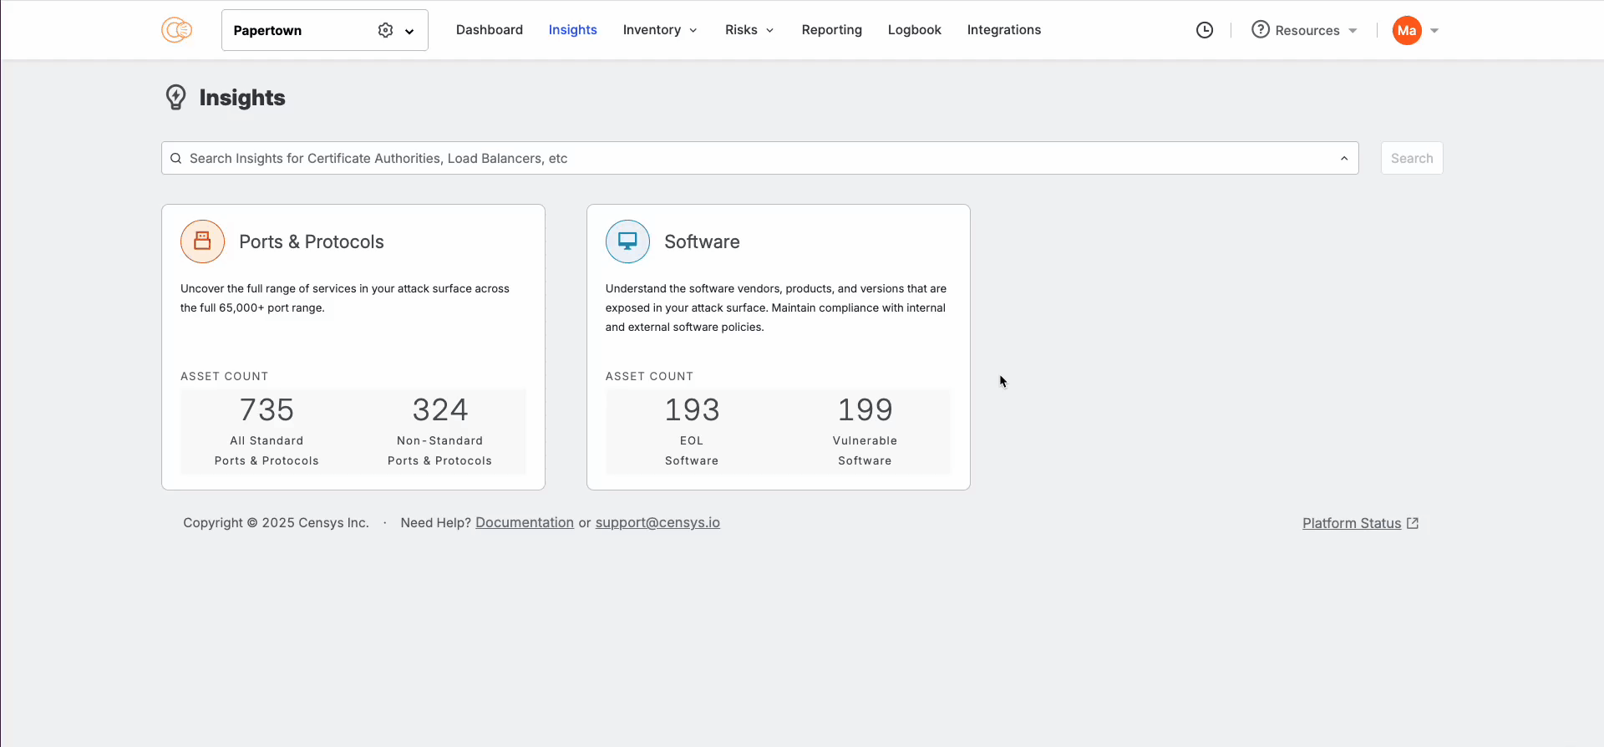Open workspace settings gear icon
The image size is (1604, 747).
click(385, 30)
